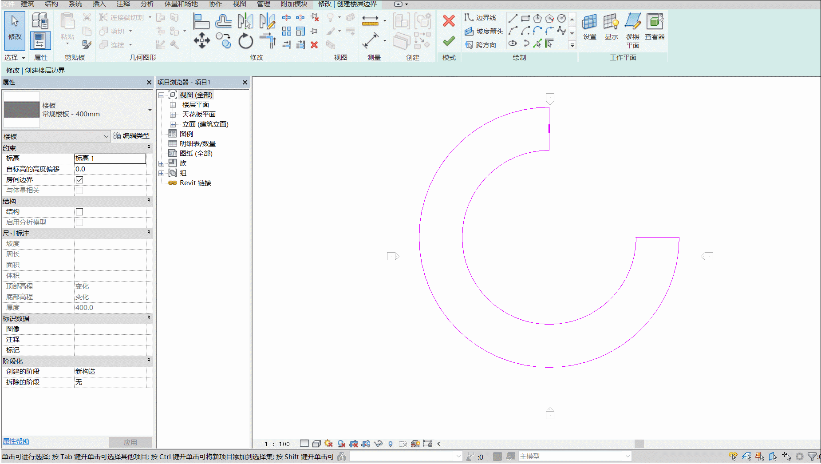Image resolution: width=821 pixels, height=464 pixels.
Task: Click the green checkmark to finish edit mode
Action: 449,41
